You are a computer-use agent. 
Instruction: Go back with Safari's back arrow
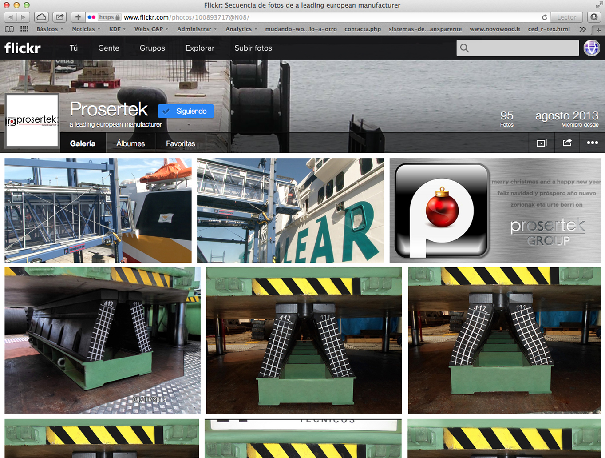(10, 17)
